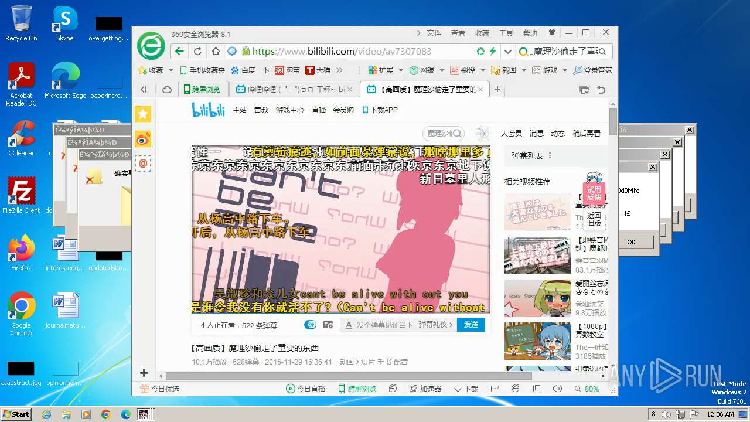
Task: Adjust page zoom 80% control
Action: (x=587, y=389)
